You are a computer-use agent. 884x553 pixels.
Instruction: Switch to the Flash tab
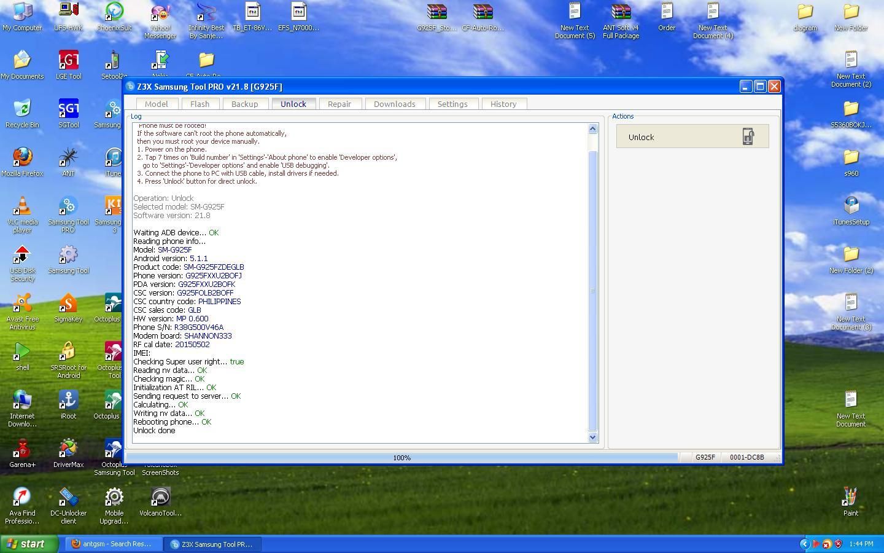point(200,104)
